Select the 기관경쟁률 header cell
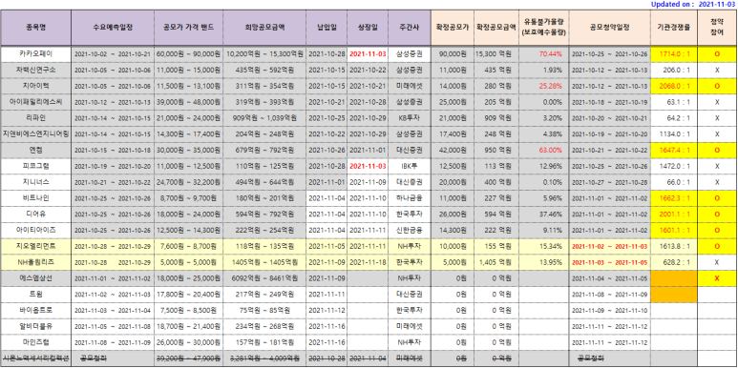 tap(673, 28)
